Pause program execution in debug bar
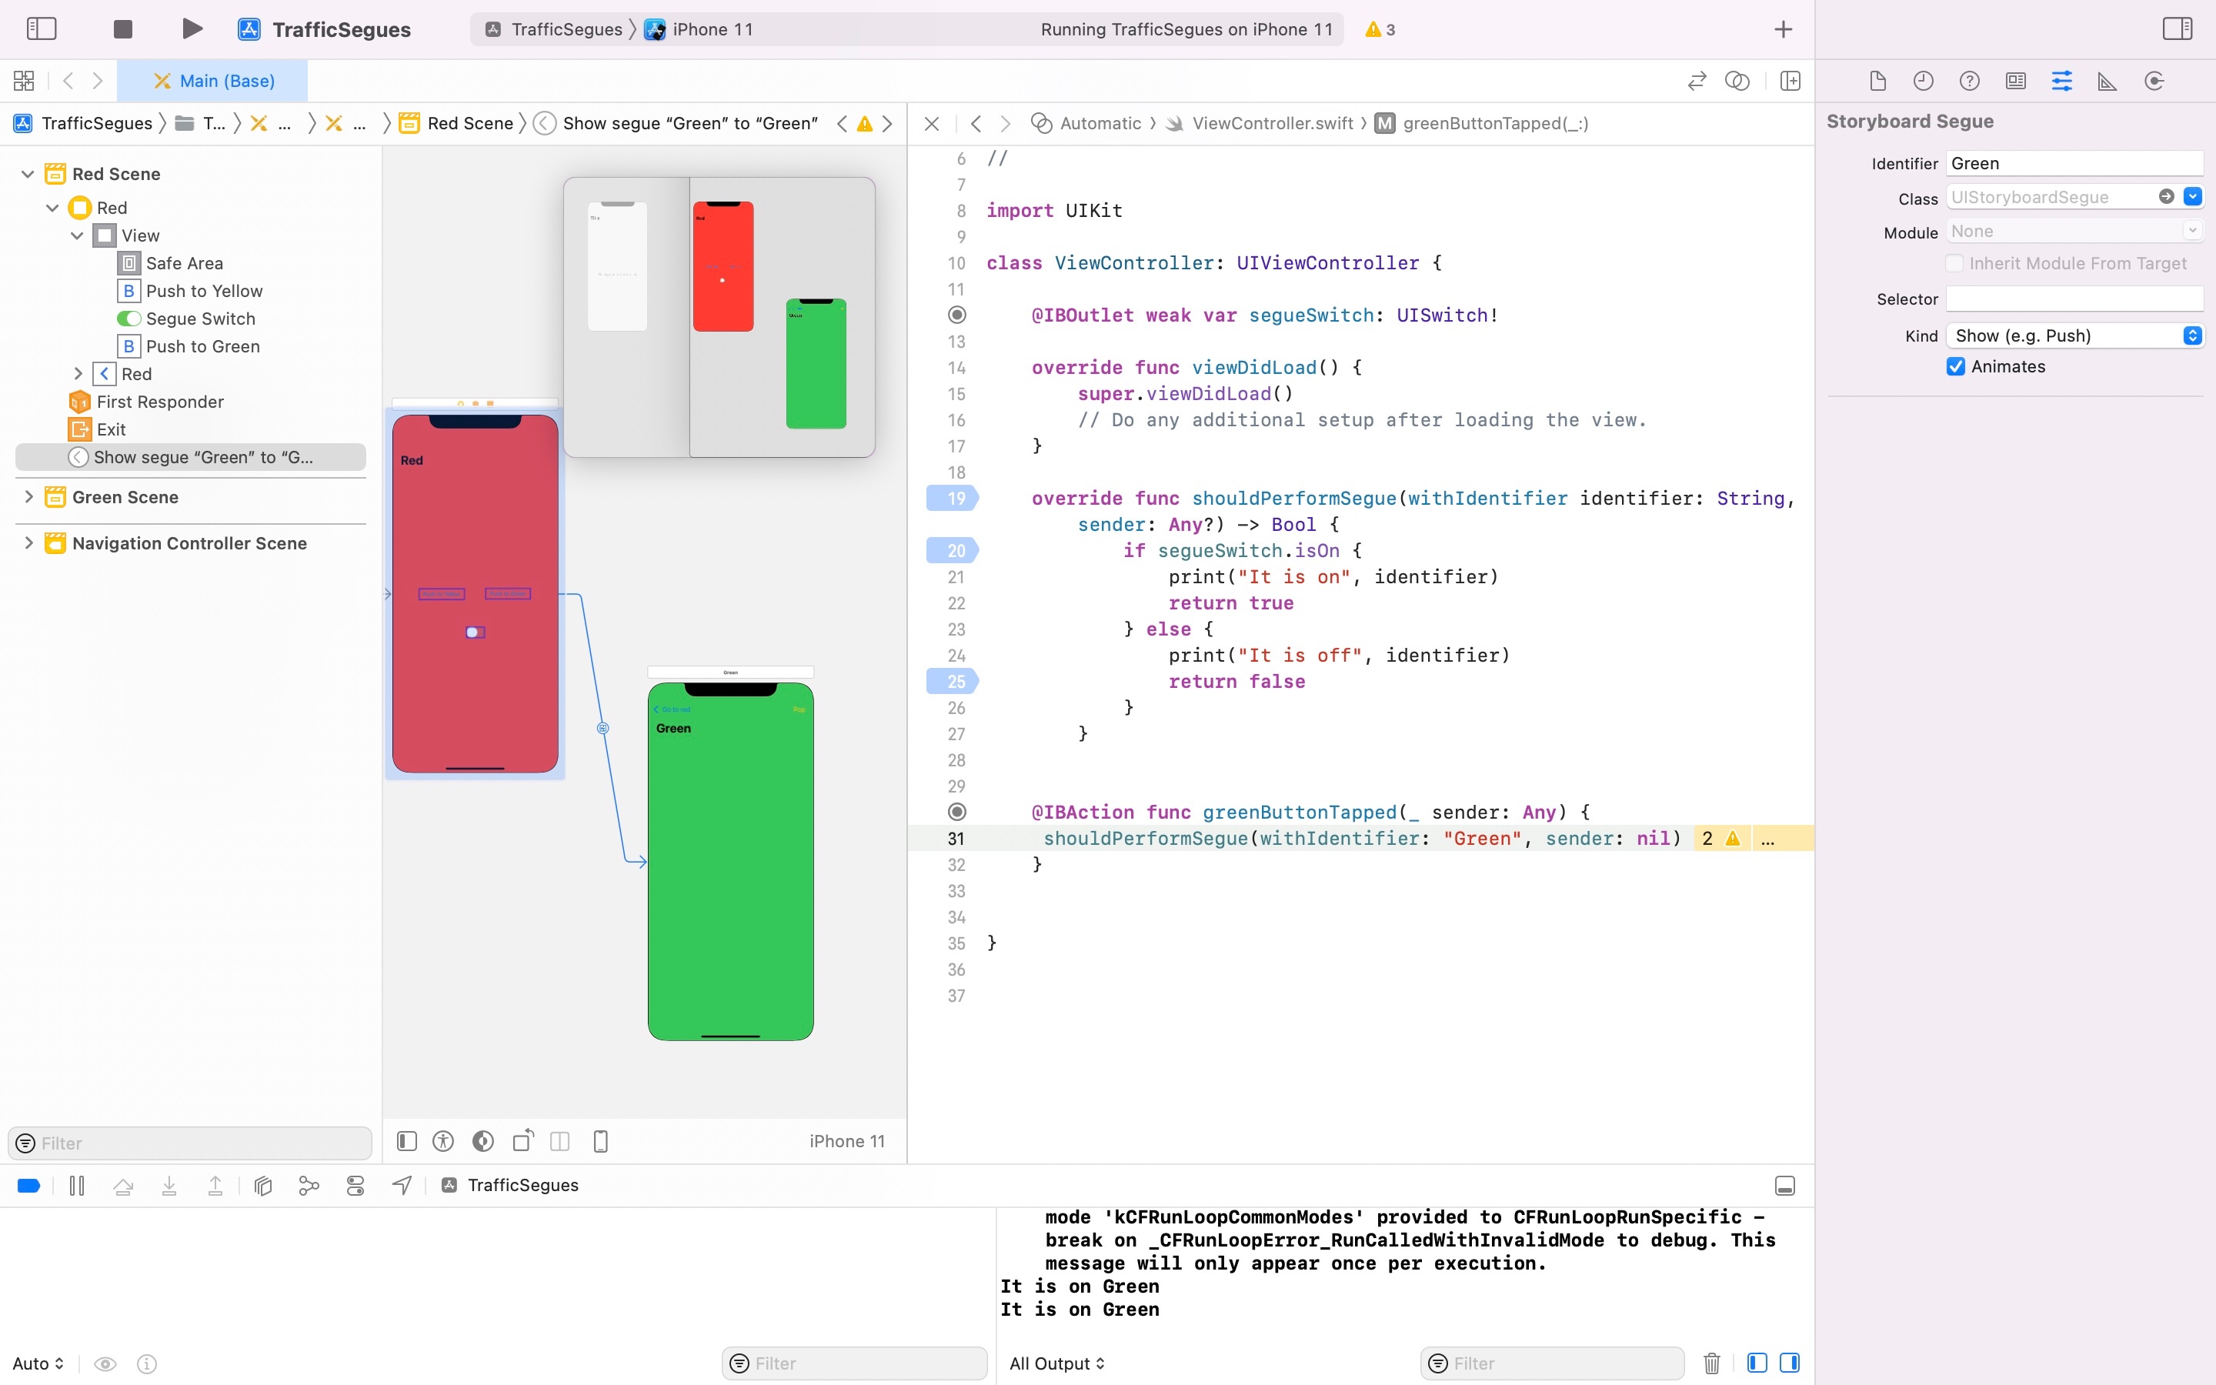The width and height of the screenshot is (2216, 1385). (77, 1185)
